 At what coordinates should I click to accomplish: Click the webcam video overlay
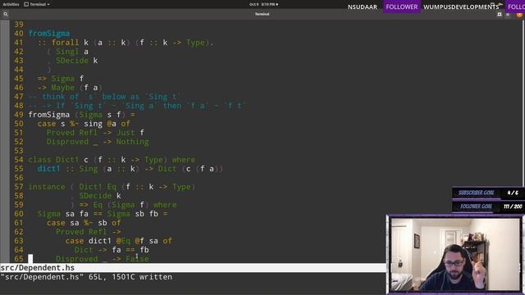[x=455, y=255]
